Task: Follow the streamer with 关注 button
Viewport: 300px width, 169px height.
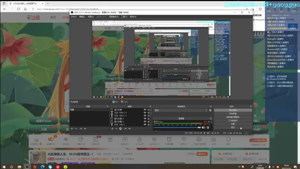Action: point(202,154)
